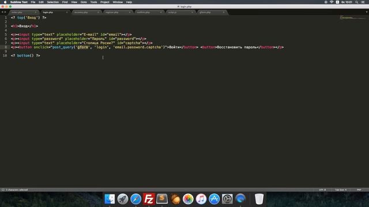
Task: Click the Wi-Fi status icon
Action: click(332, 2)
